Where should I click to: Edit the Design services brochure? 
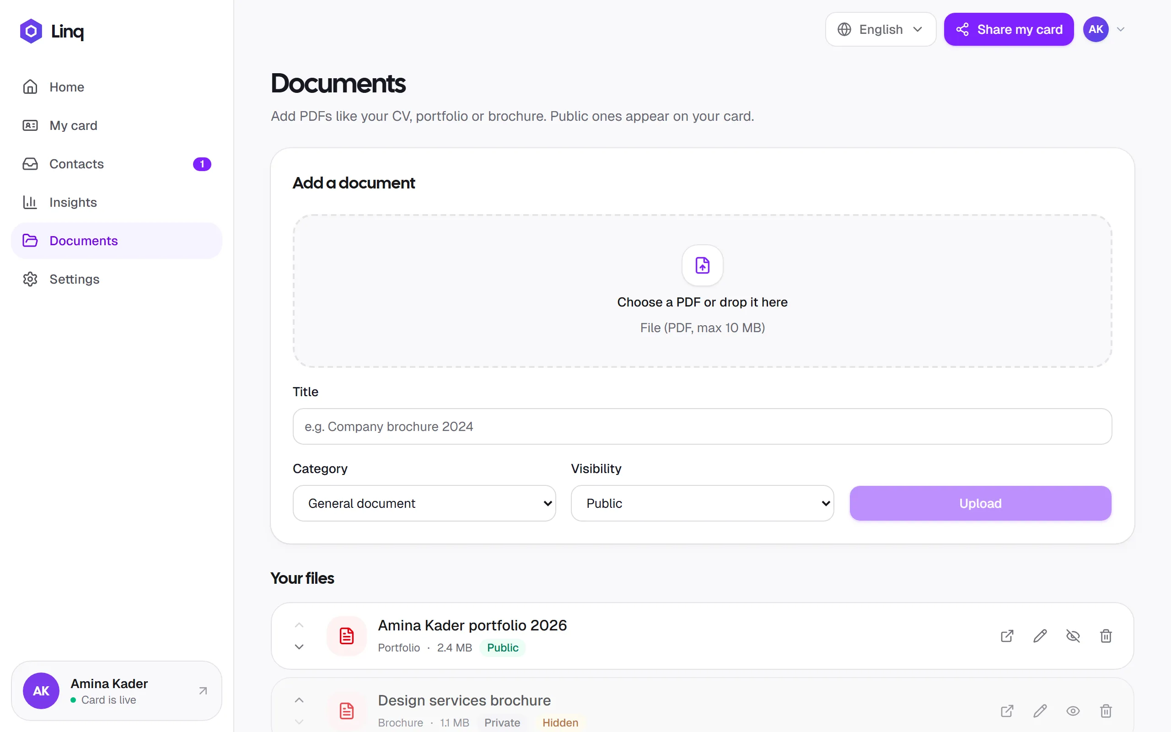pos(1040,711)
